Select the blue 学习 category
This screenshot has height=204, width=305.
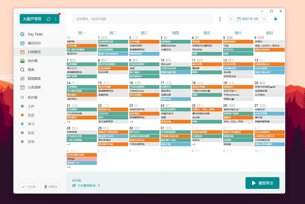40,124
